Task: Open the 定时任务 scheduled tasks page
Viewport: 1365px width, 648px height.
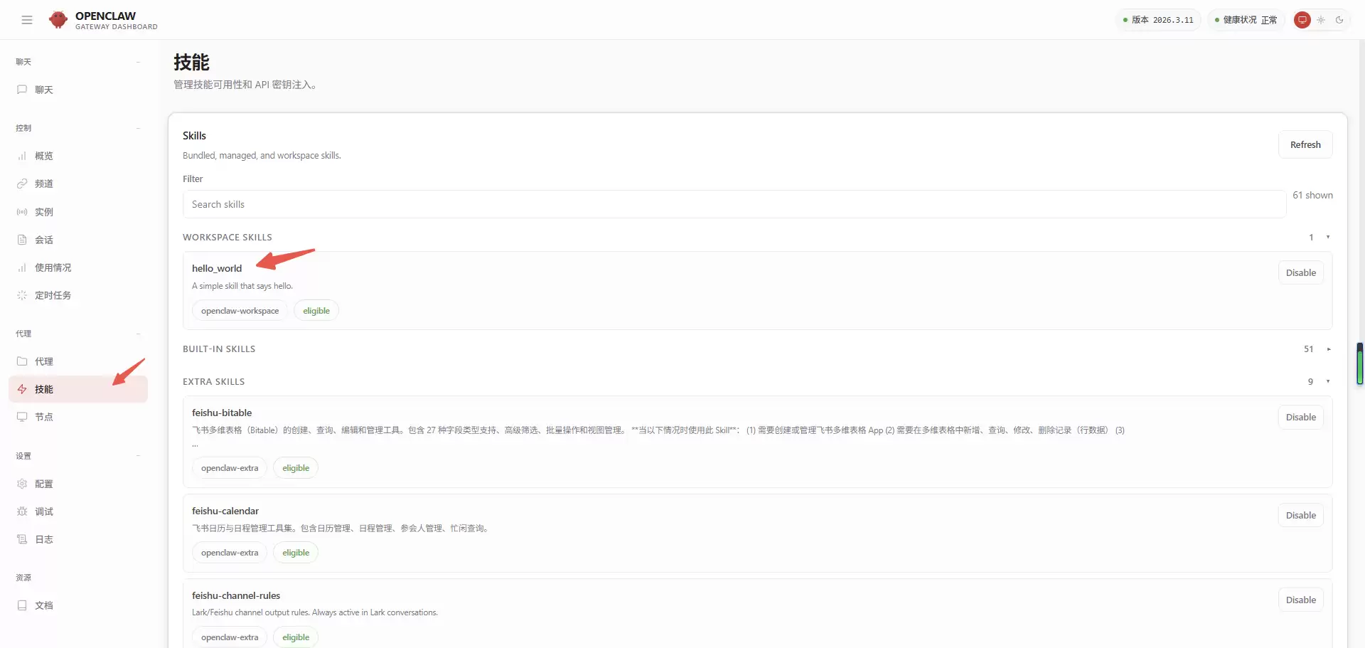Action: [52, 295]
